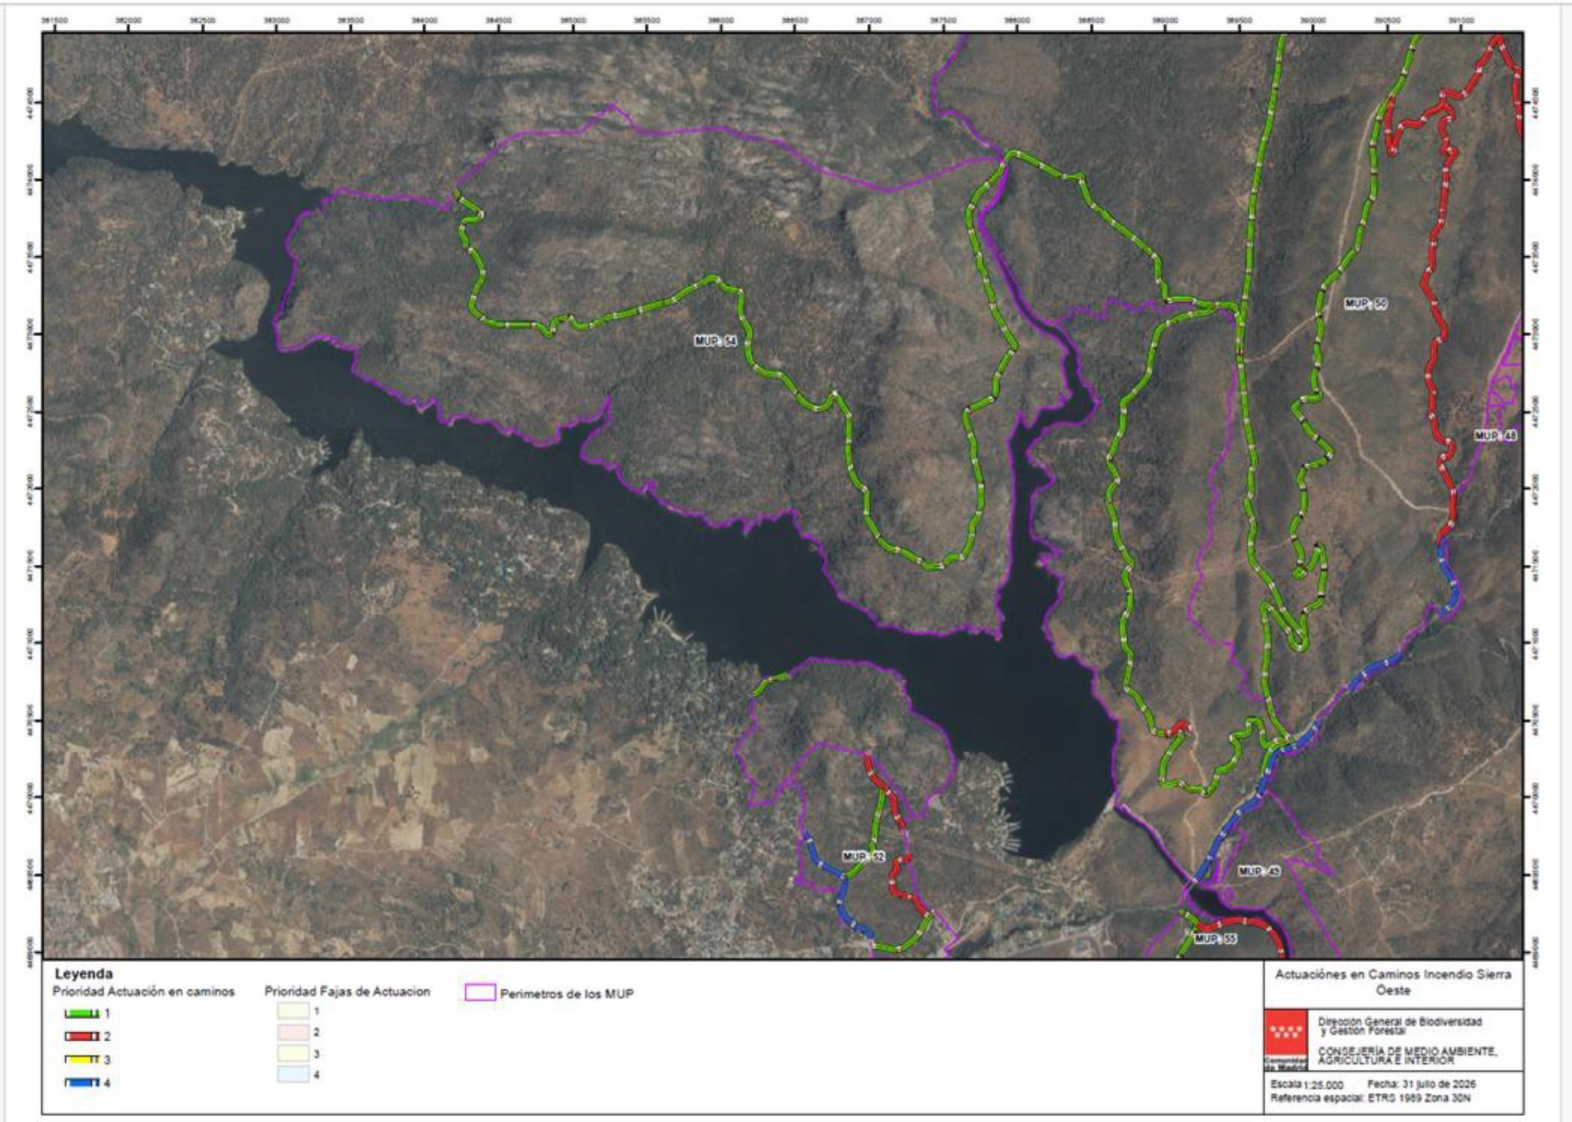The width and height of the screenshot is (1572, 1122).
Task: Click the number 1 beside green road symbol
Action: [x=107, y=1014]
